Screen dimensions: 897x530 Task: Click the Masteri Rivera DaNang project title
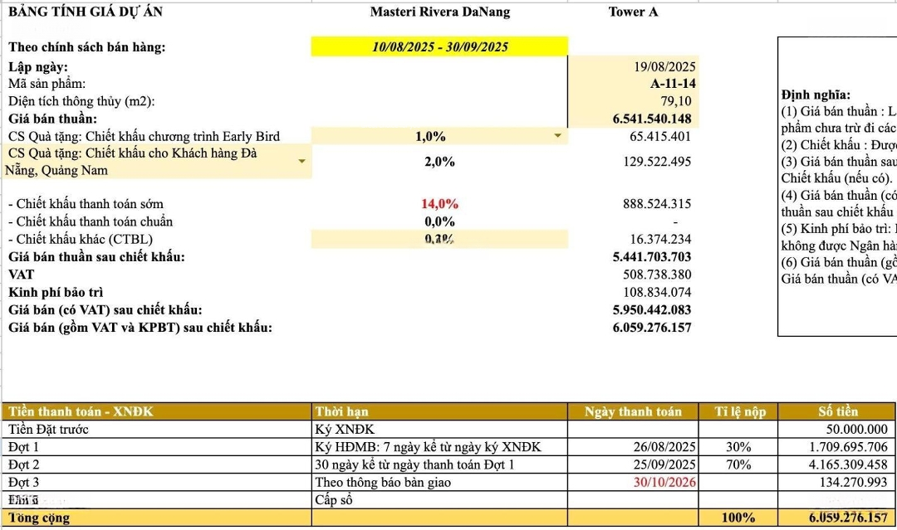[x=439, y=12]
